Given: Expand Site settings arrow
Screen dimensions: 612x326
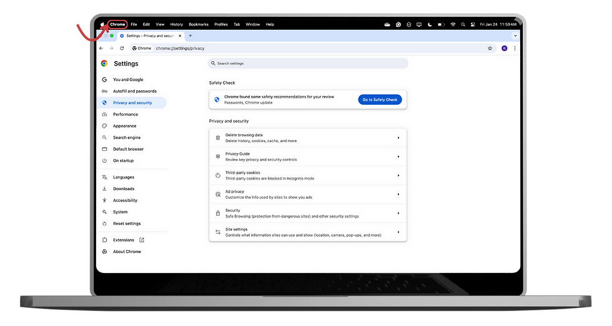Looking at the screenshot, I should [x=398, y=232].
